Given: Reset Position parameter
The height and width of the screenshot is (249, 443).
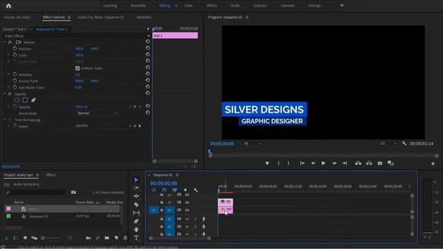Looking at the screenshot, I should 147,48.
